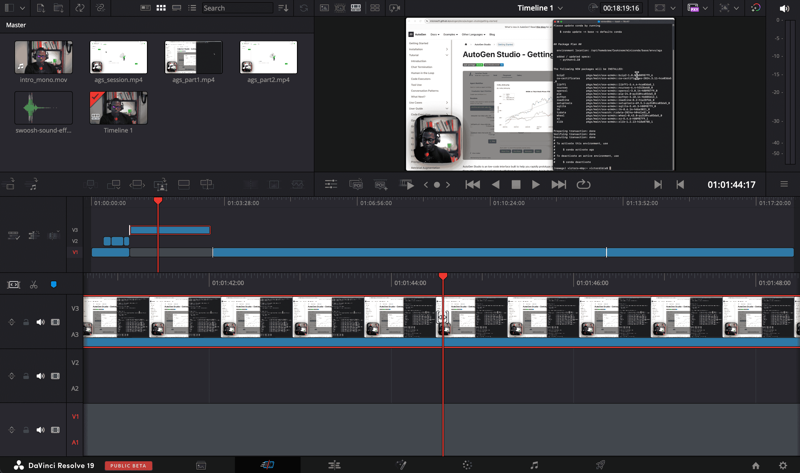This screenshot has height=473, width=800.
Task: Select the Split Clip scissors tool
Action: (x=33, y=284)
